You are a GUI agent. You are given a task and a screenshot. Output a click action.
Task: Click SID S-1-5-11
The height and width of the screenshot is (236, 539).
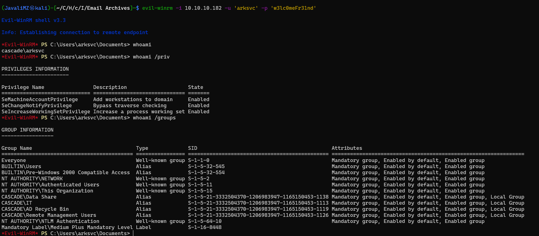[x=200, y=185]
